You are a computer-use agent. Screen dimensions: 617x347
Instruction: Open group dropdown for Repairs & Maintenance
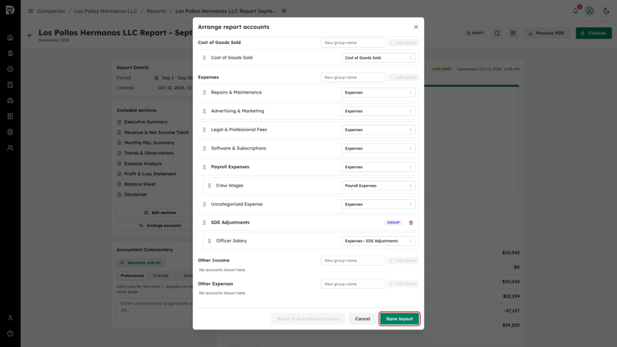378,92
